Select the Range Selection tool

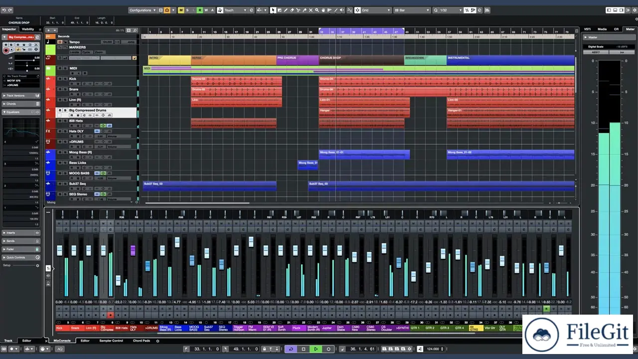[279, 10]
